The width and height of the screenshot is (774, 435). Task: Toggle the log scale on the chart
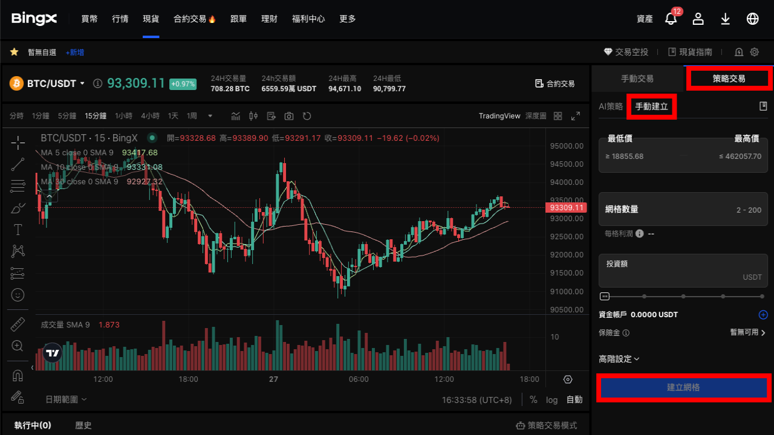(551, 399)
